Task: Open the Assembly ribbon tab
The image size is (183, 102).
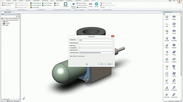Action: (28, 1)
